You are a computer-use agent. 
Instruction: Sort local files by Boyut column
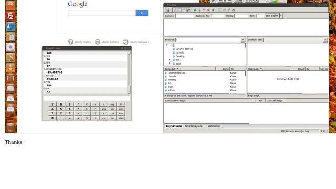[223, 69]
